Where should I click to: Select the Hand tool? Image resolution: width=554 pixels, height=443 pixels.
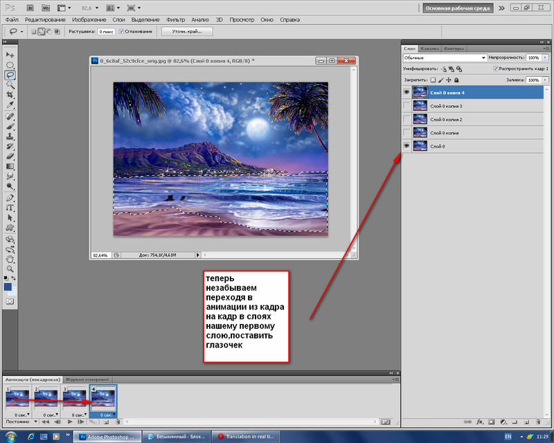coord(10,260)
